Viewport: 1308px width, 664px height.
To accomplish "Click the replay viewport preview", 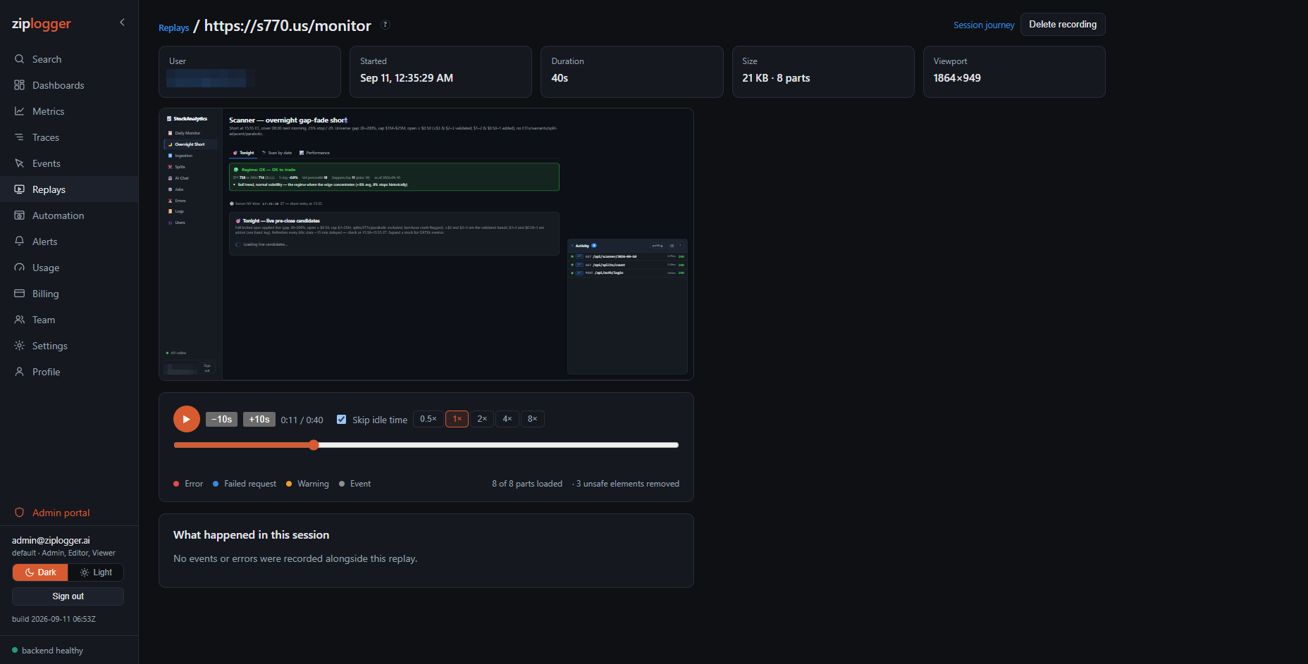I will click(x=426, y=244).
